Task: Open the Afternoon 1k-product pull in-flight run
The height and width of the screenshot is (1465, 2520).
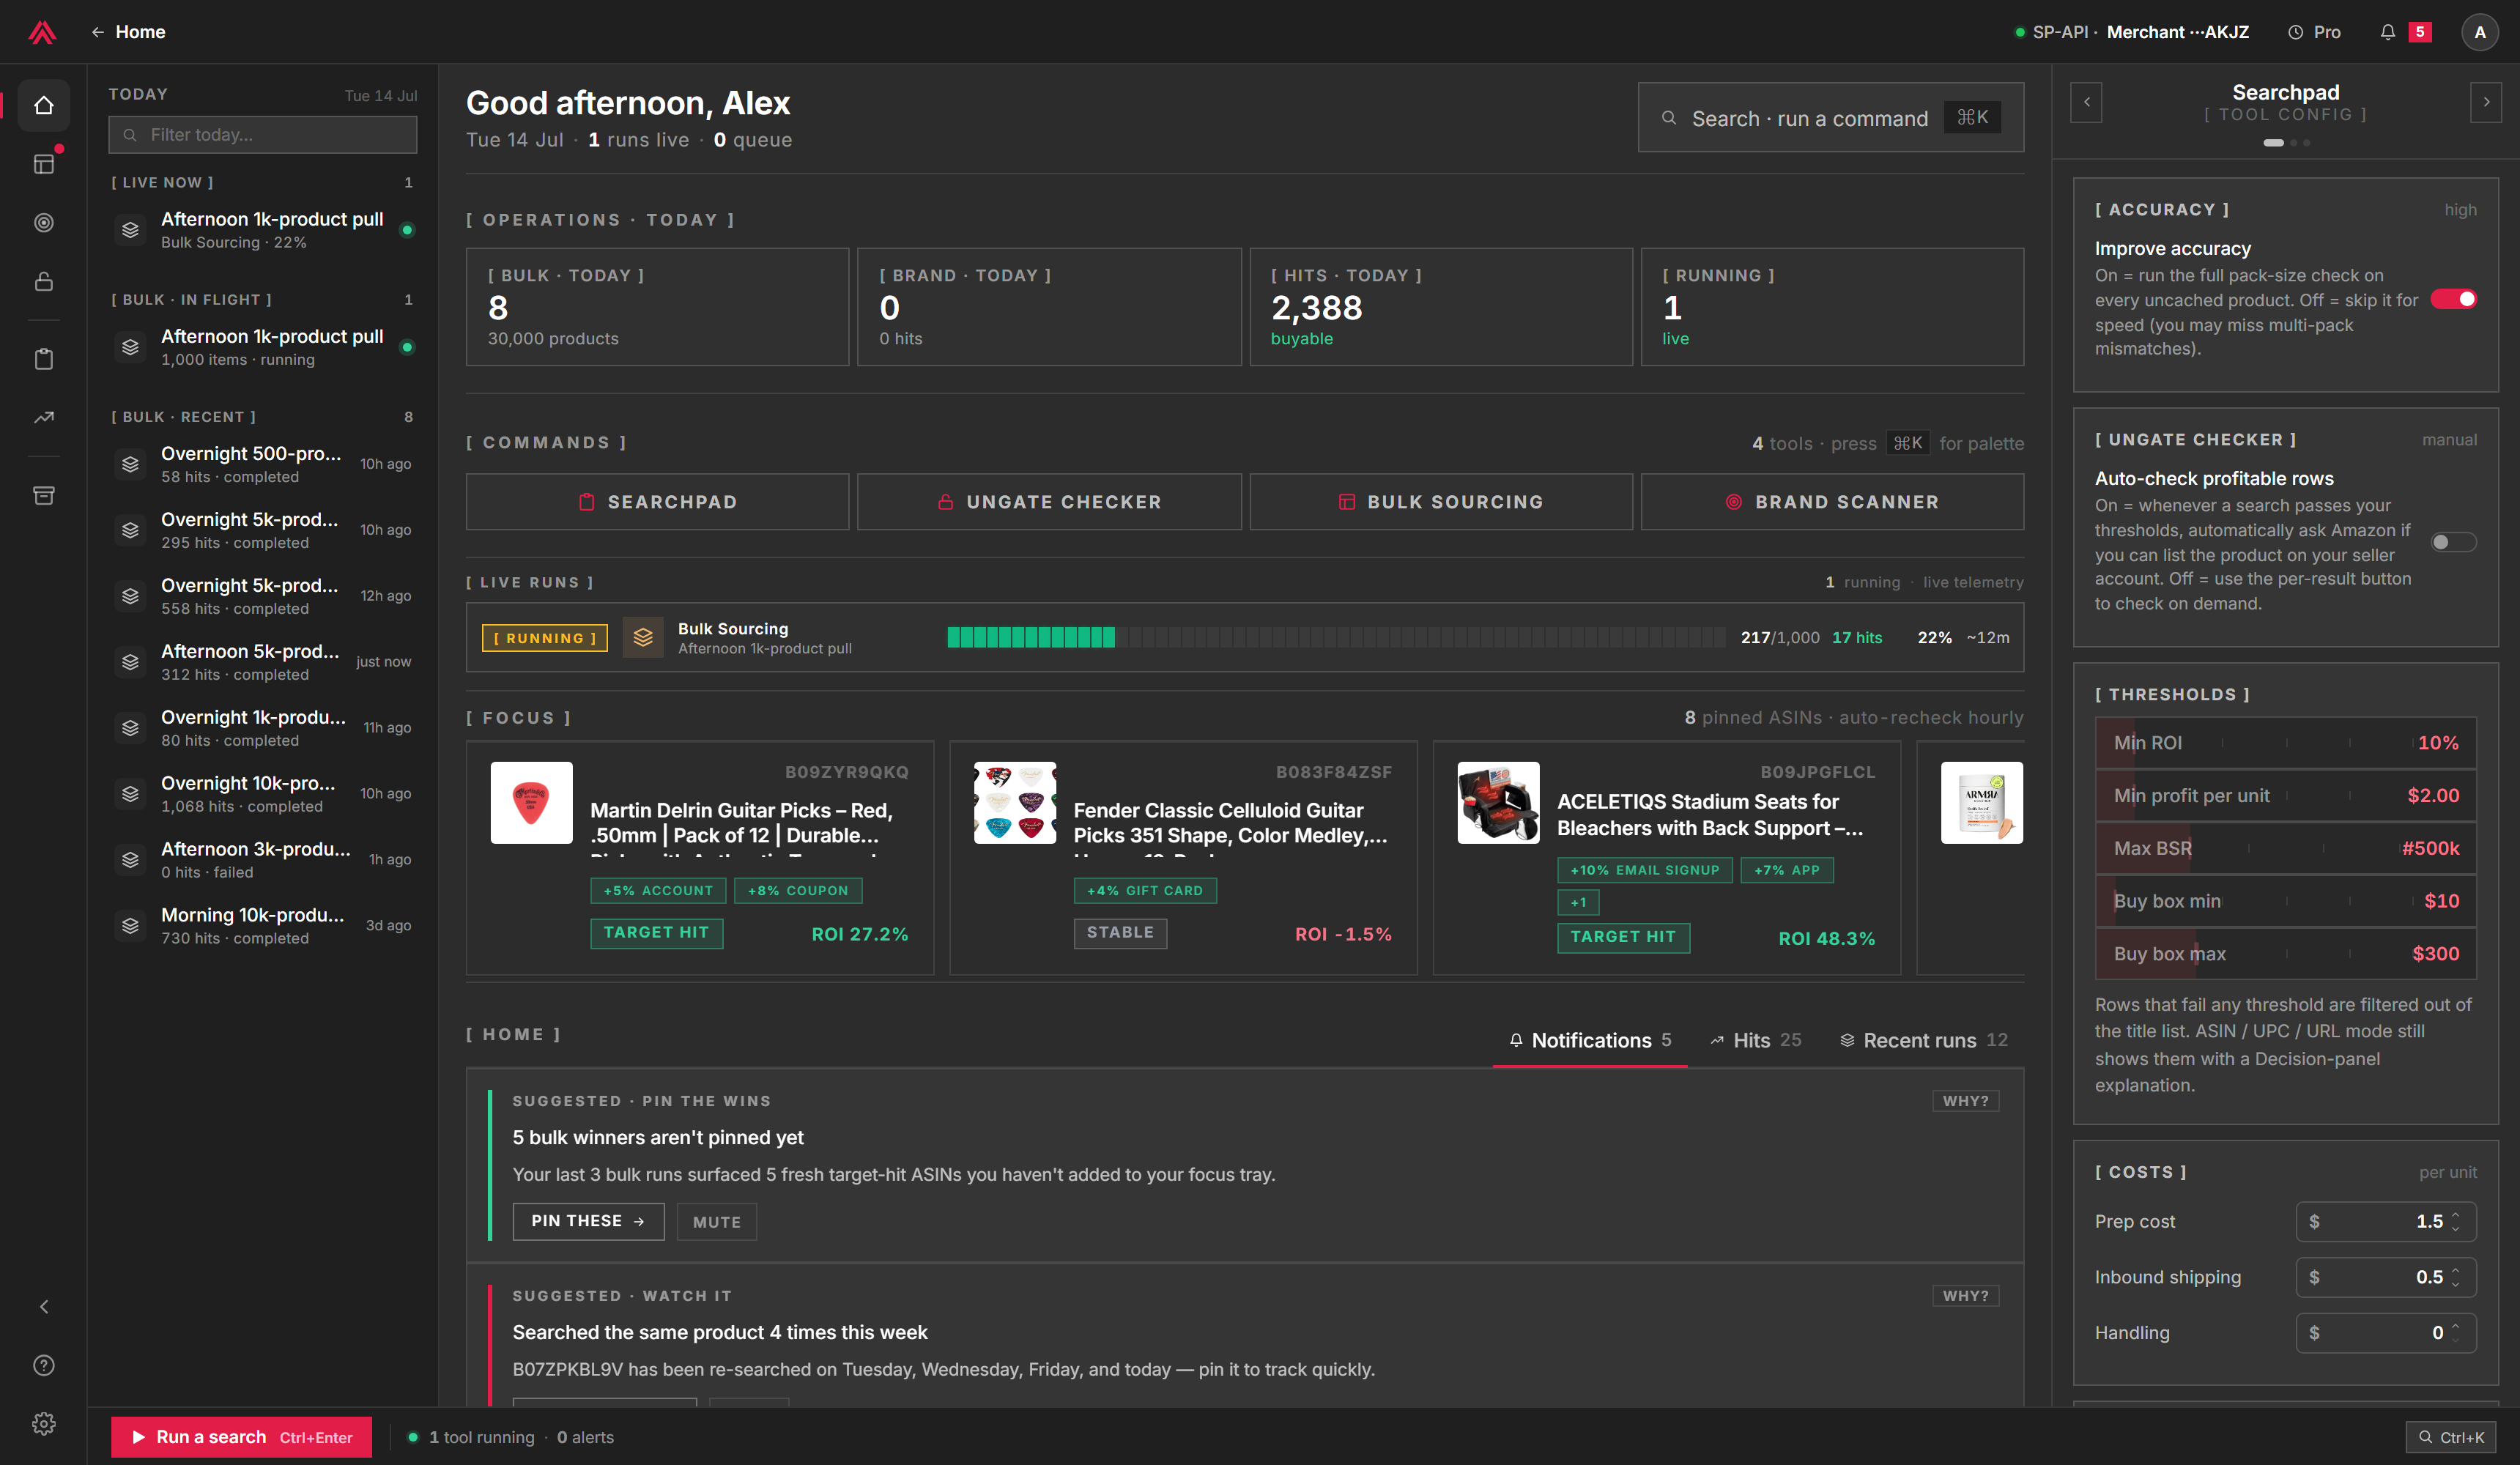Action: pos(262,347)
